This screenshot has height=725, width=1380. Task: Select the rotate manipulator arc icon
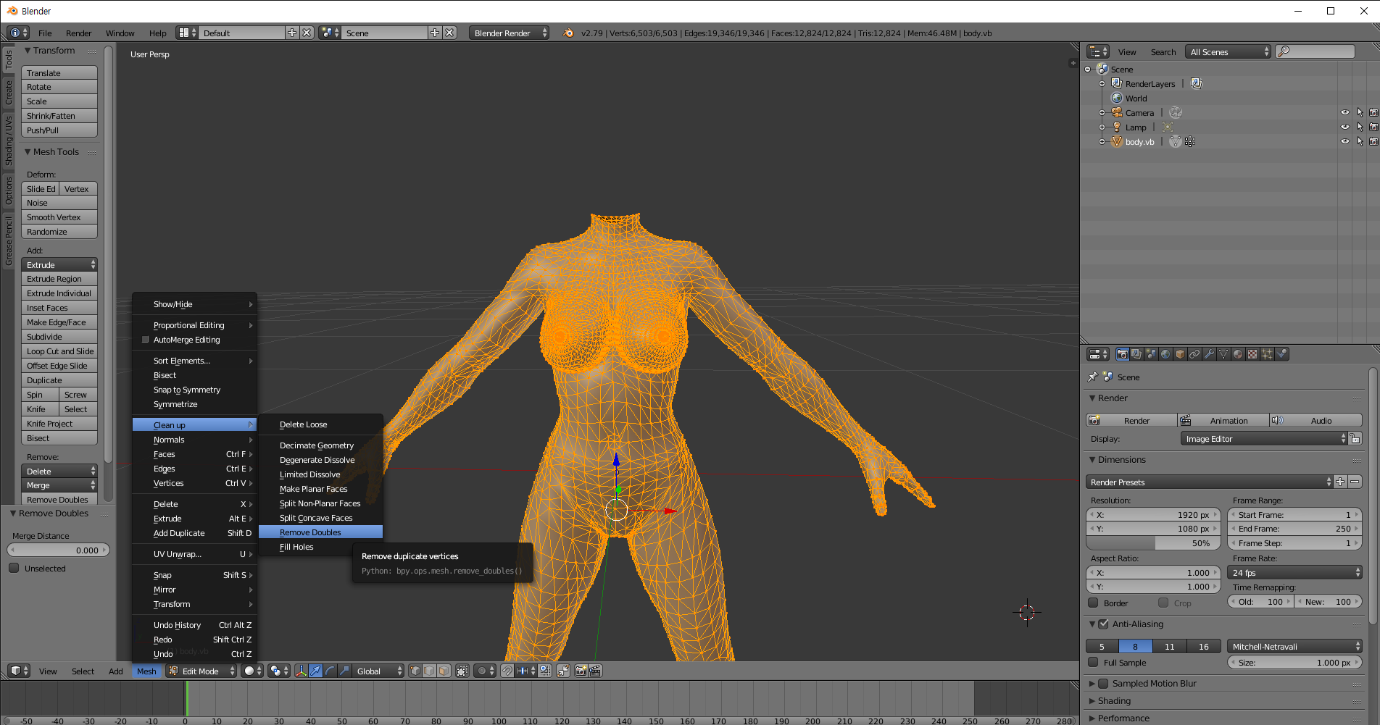330,671
